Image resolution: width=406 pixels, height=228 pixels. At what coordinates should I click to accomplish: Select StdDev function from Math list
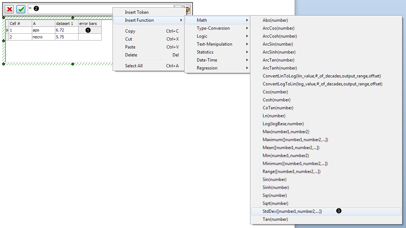[x=292, y=211]
